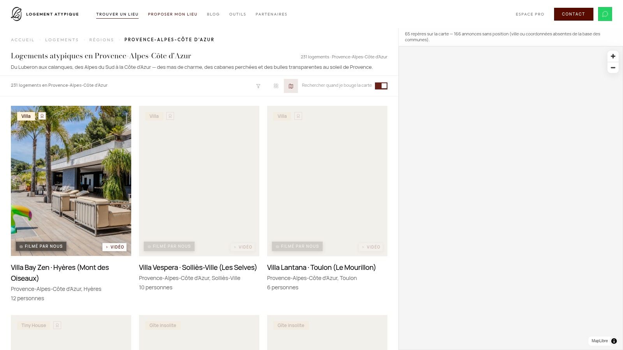Viewport: 623px width, 350px height.
Task: Open the filter funnel icon
Action: [x=258, y=86]
